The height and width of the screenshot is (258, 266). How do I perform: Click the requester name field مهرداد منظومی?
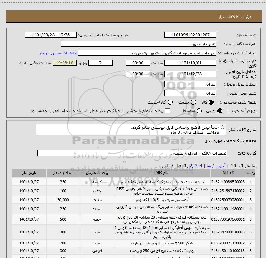pyautogui.click(x=147, y=53)
